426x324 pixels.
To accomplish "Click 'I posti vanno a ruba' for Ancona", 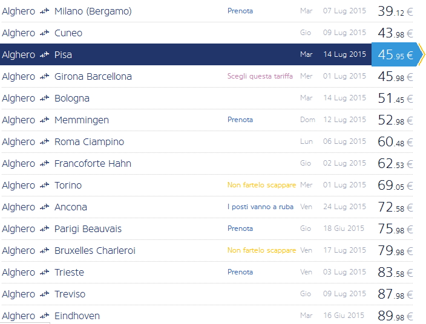I will (260, 207).
